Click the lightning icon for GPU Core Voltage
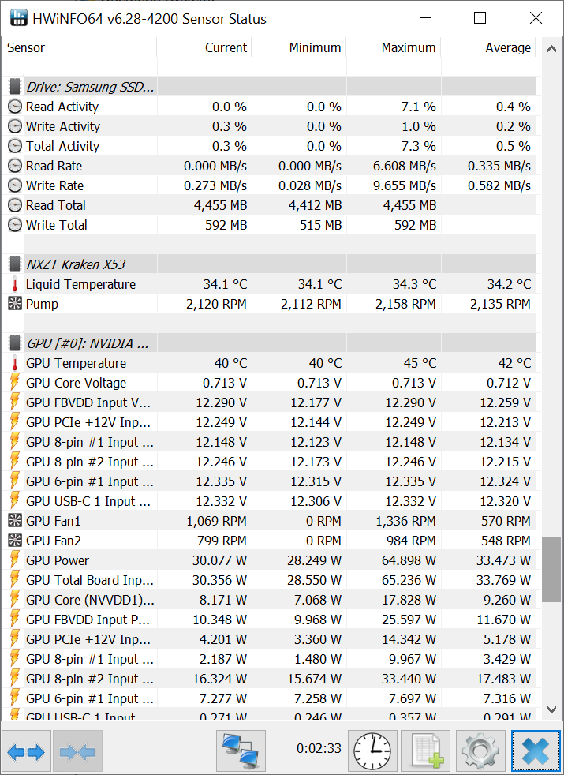564x775 pixels. (x=15, y=383)
